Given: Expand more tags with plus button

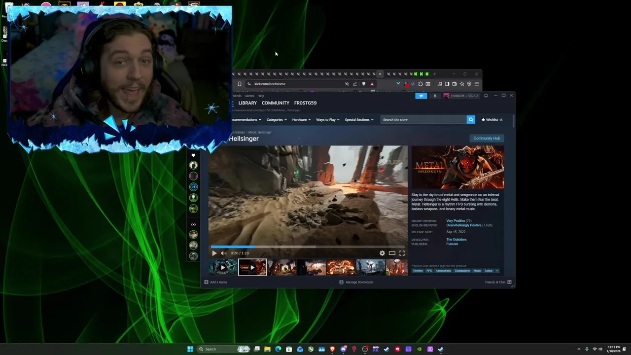Looking at the screenshot, I should point(497,271).
